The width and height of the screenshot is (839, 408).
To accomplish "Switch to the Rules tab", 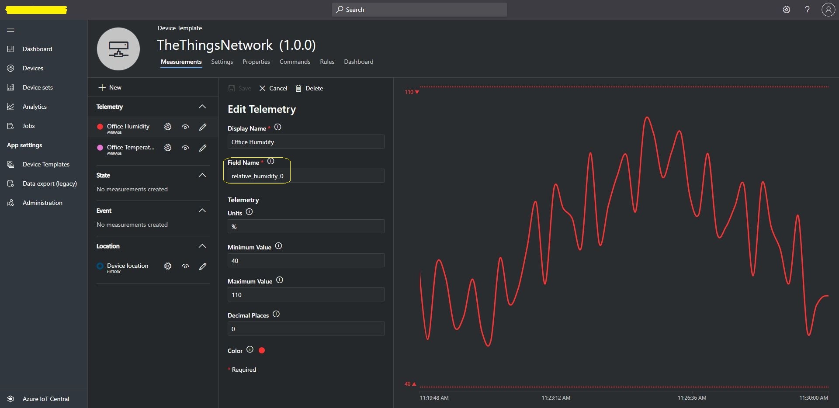I will (x=327, y=62).
